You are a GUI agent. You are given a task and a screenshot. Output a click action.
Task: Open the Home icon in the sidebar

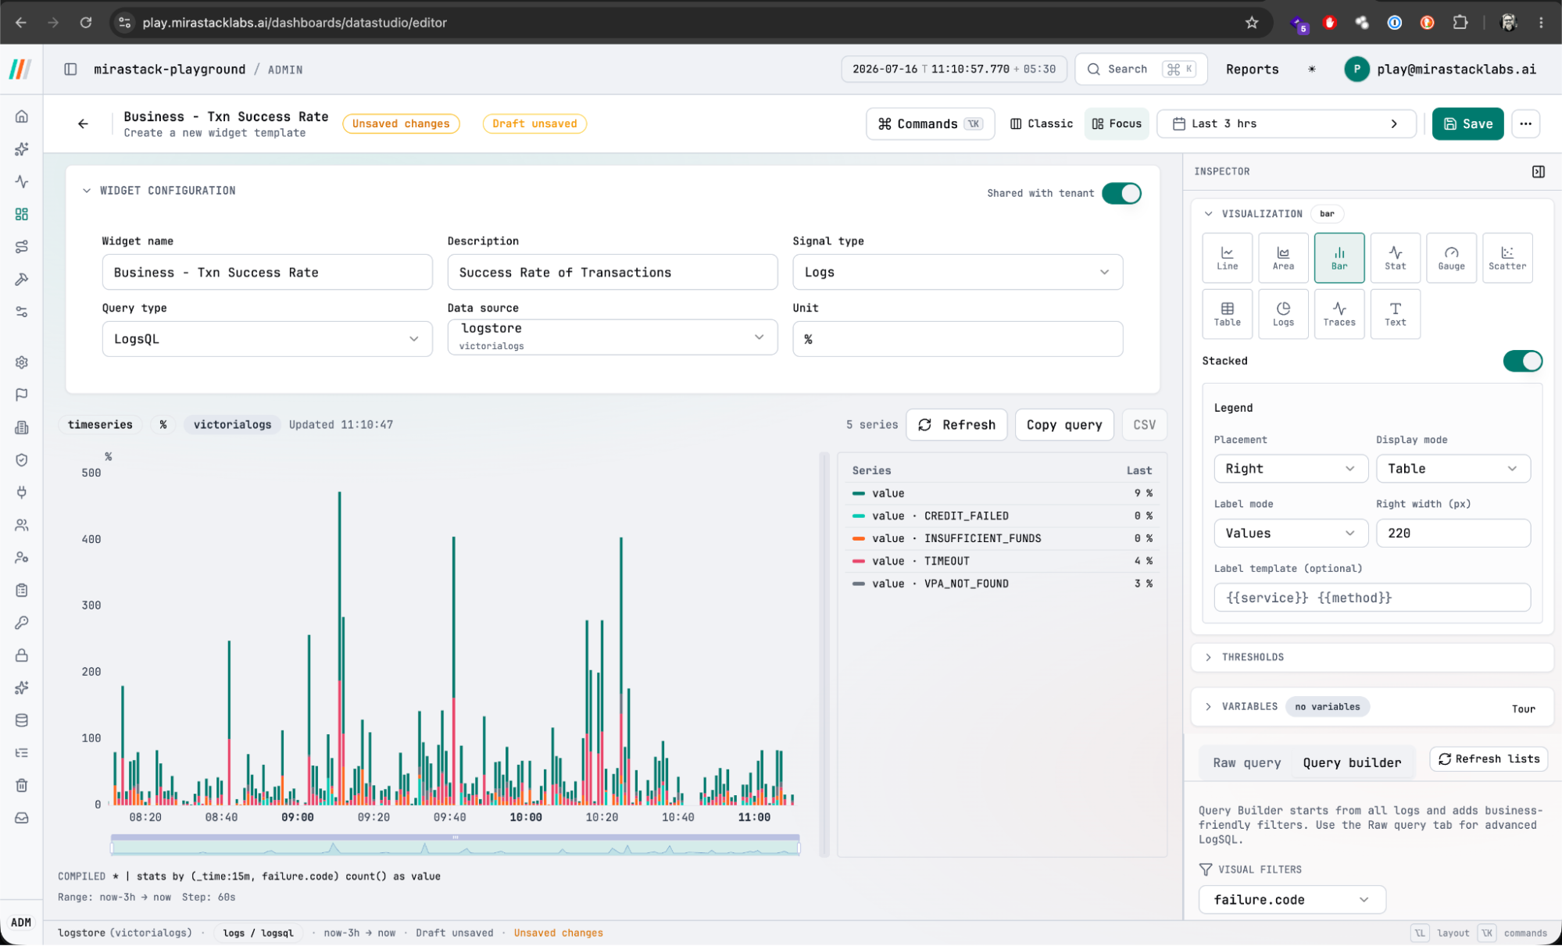coord(22,116)
